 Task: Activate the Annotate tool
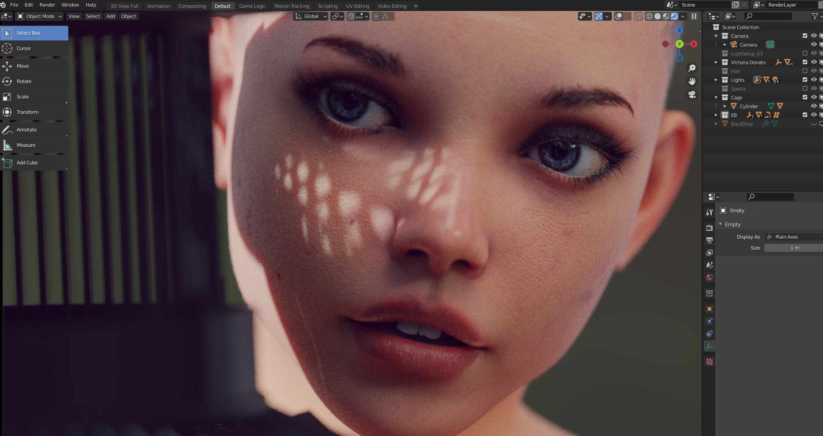point(34,130)
